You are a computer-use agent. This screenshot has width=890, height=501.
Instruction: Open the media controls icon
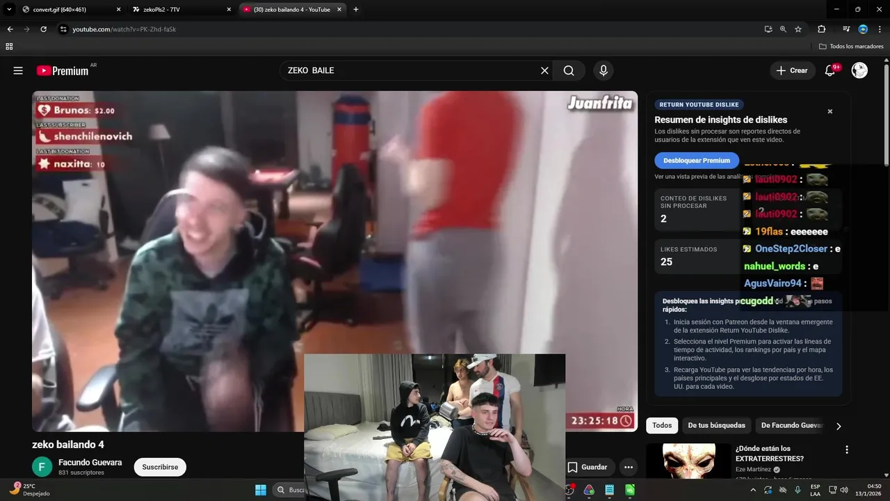point(846,29)
